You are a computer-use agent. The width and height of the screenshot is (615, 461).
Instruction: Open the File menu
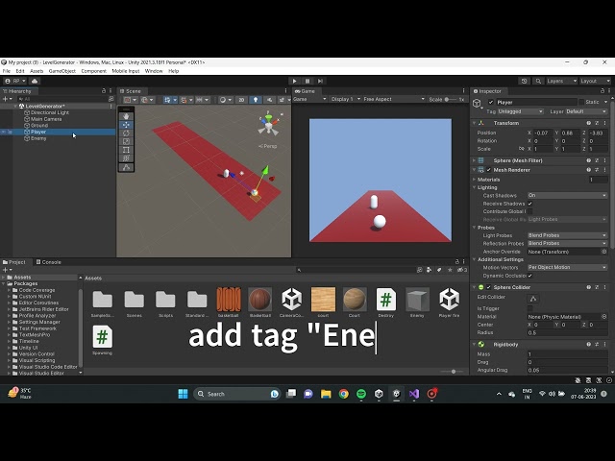[x=7, y=71]
